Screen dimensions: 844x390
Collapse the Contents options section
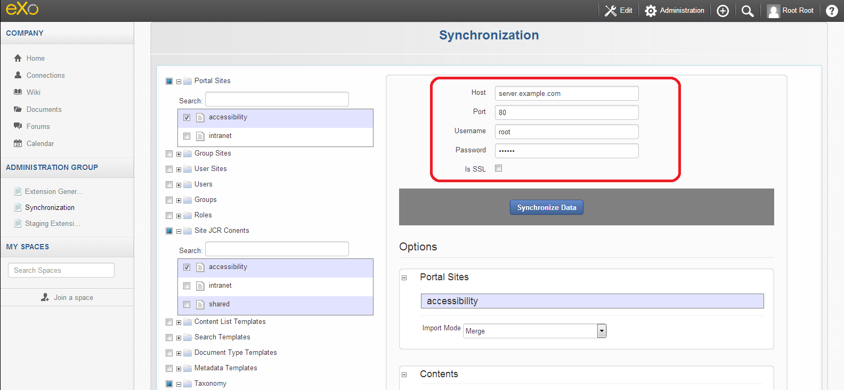[404, 375]
